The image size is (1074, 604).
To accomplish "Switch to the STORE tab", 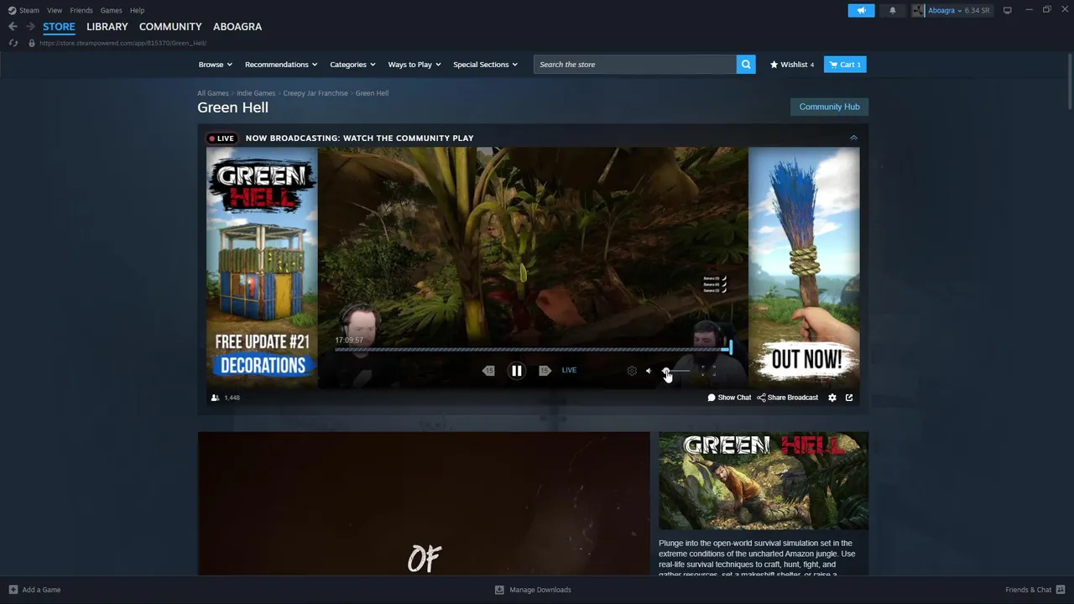I will [59, 27].
